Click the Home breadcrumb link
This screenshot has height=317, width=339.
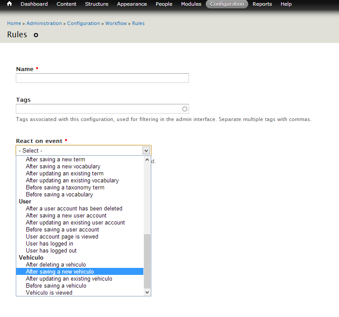point(14,23)
